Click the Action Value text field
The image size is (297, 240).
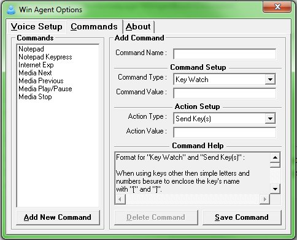[x=225, y=132]
